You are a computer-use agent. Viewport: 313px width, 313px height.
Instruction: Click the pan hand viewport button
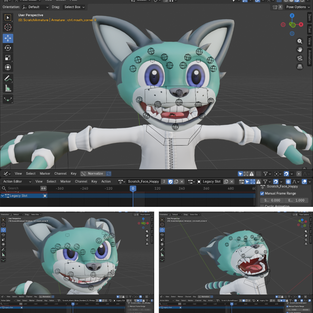click(x=300, y=49)
